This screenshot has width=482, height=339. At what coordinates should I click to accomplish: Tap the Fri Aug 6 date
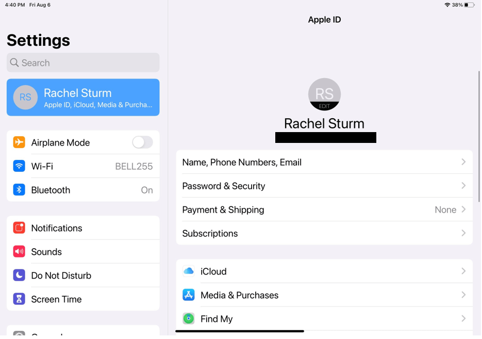tap(40, 5)
